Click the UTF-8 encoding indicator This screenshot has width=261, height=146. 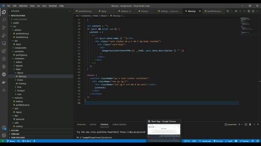click(187, 141)
